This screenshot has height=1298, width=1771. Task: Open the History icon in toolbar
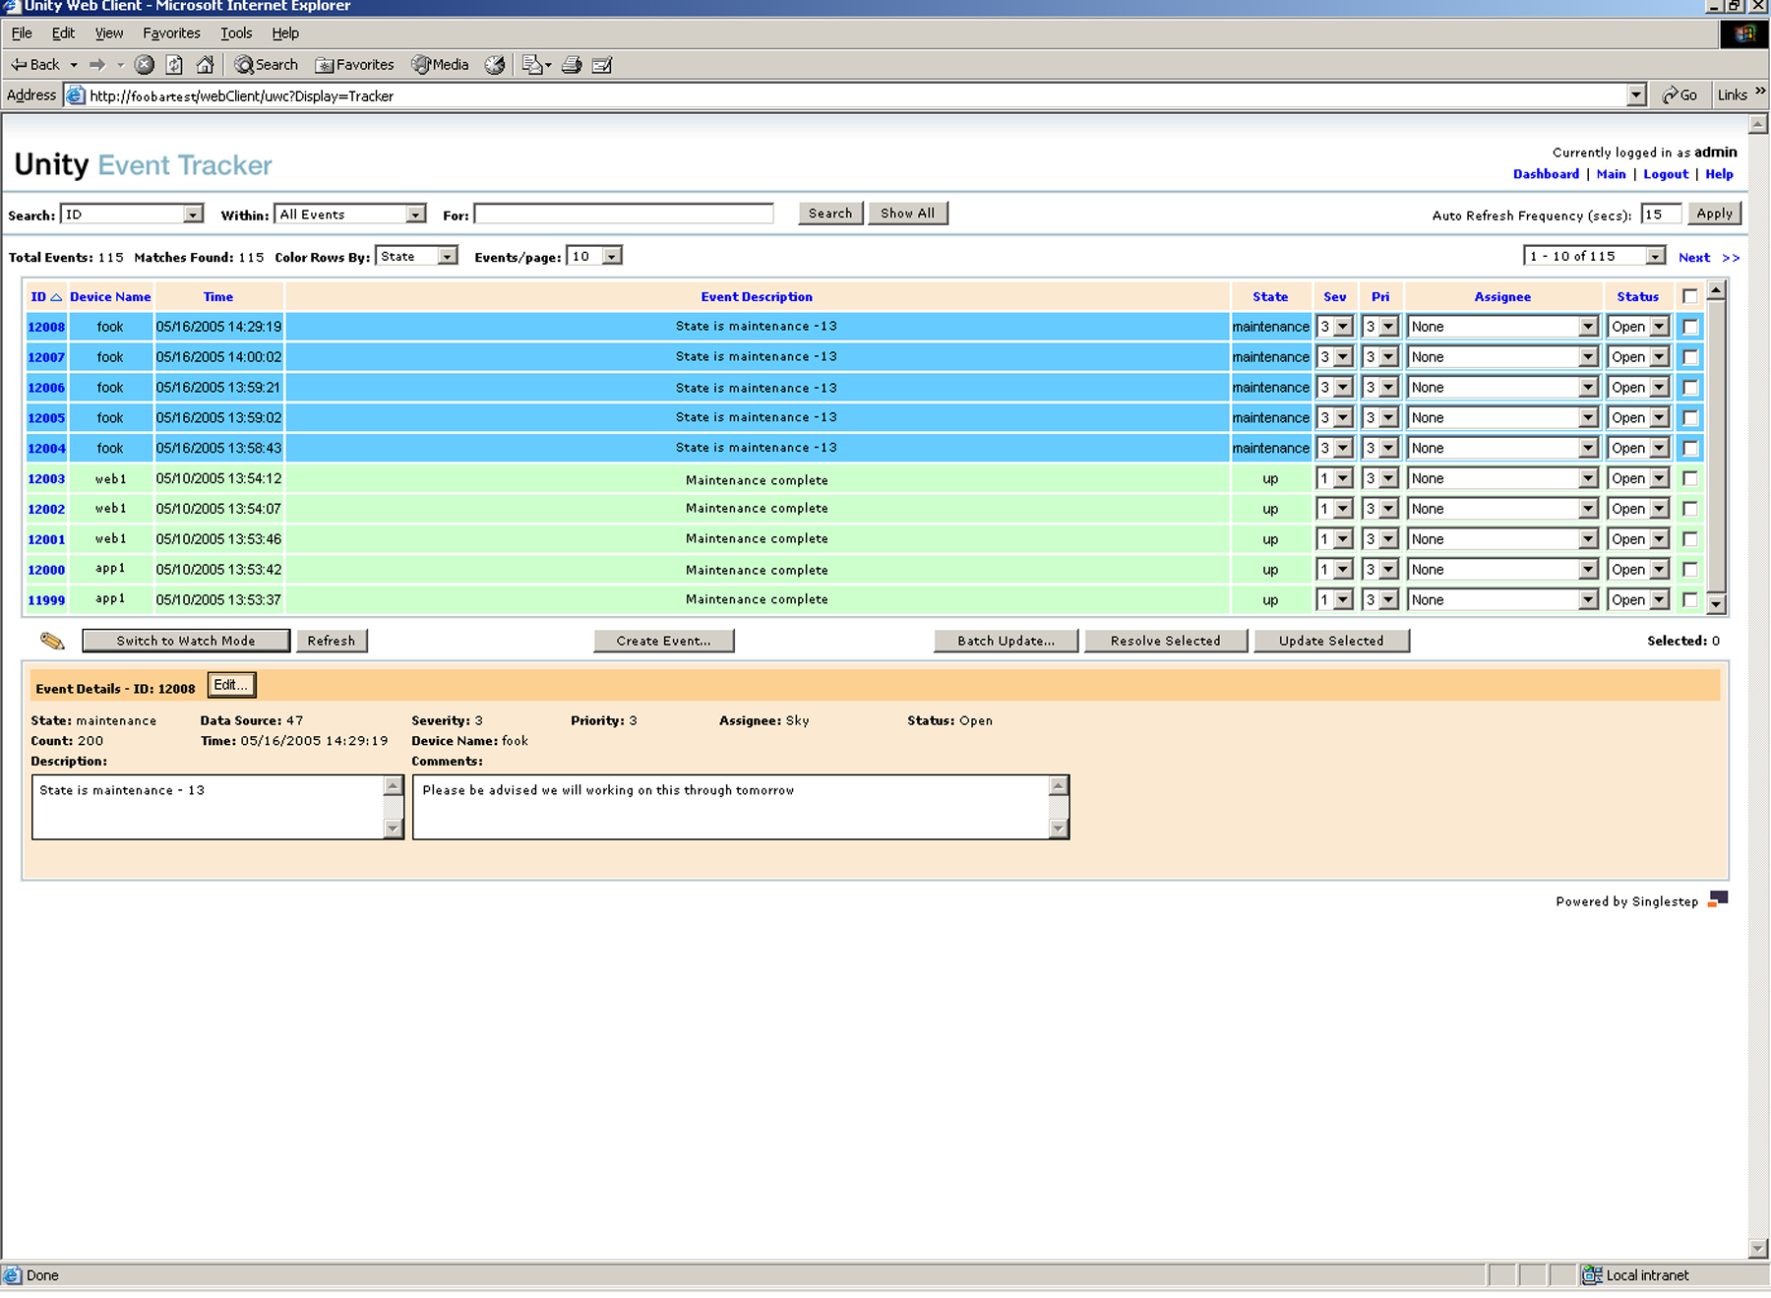pyautogui.click(x=495, y=65)
